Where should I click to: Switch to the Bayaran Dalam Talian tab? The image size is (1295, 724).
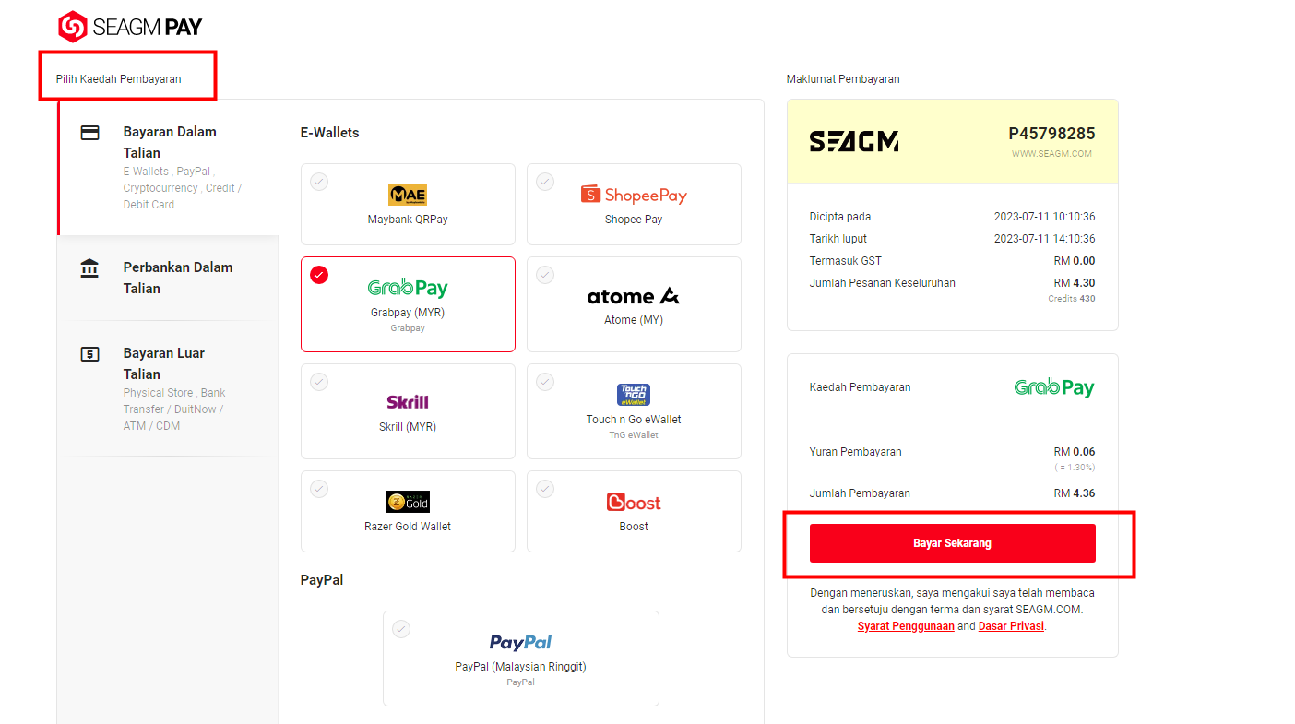coord(168,167)
